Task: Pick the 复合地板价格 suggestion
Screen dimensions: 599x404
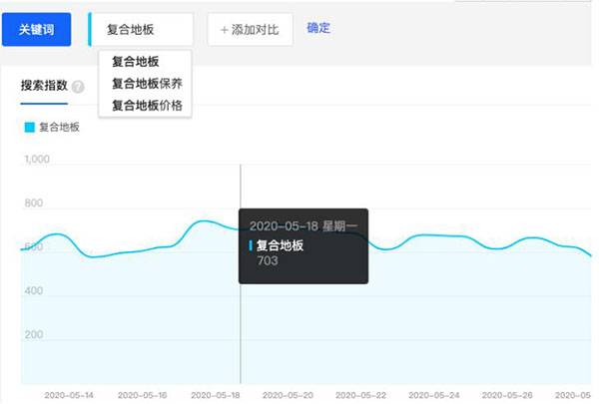Action: pos(146,105)
